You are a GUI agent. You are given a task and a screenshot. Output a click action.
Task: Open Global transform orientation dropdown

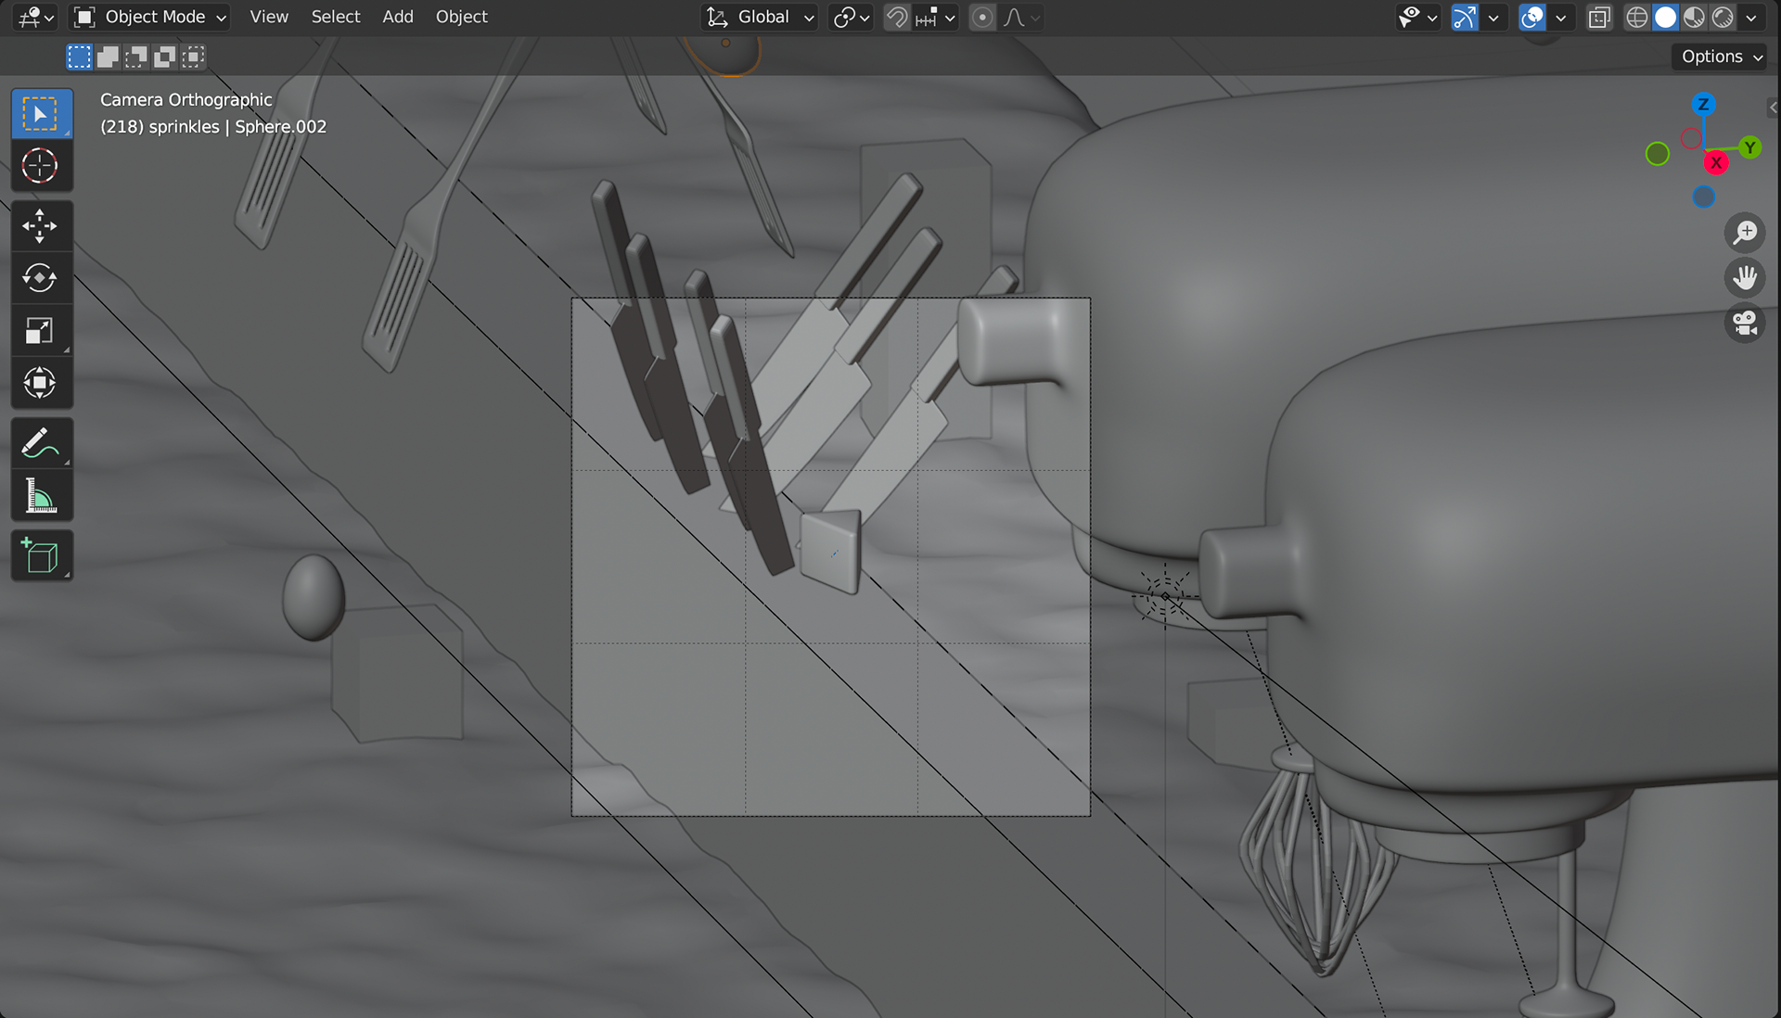tap(761, 18)
